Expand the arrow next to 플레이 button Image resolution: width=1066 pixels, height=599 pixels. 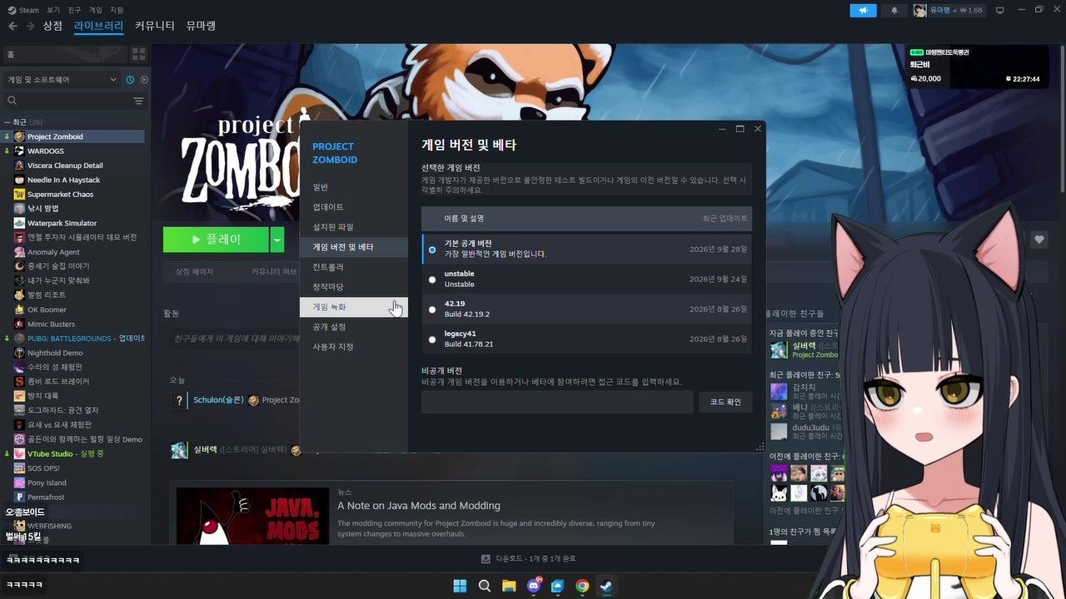(x=277, y=240)
